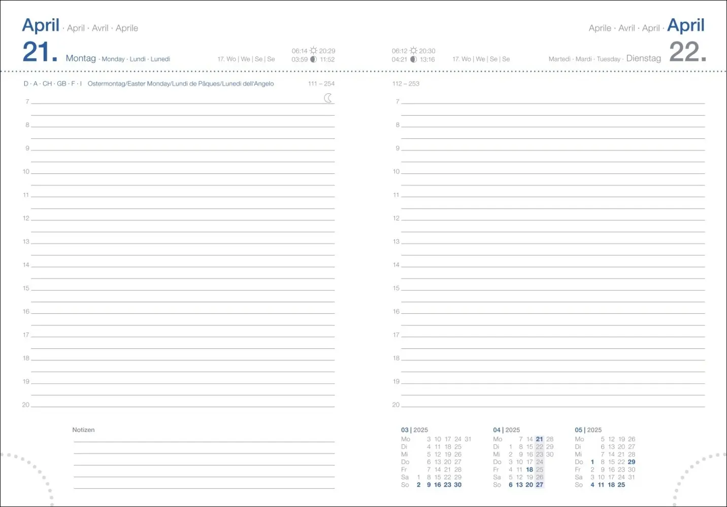Select the Tuesday sunset time 20:30
Viewport: 727px width, 507px height.
[x=427, y=51]
